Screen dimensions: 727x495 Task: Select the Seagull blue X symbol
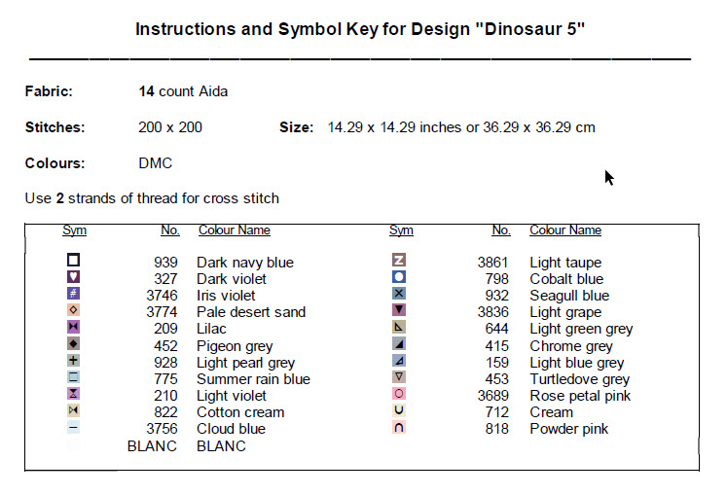pos(398,294)
